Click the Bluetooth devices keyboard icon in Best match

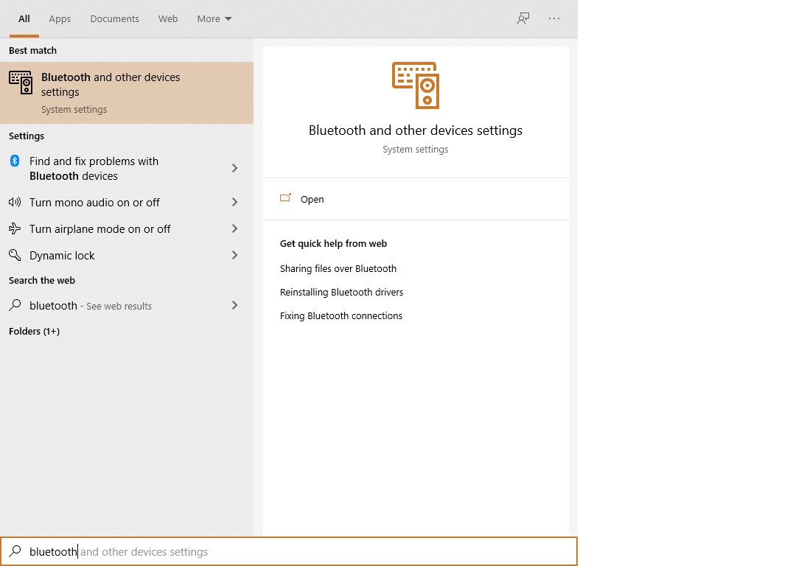tap(21, 83)
